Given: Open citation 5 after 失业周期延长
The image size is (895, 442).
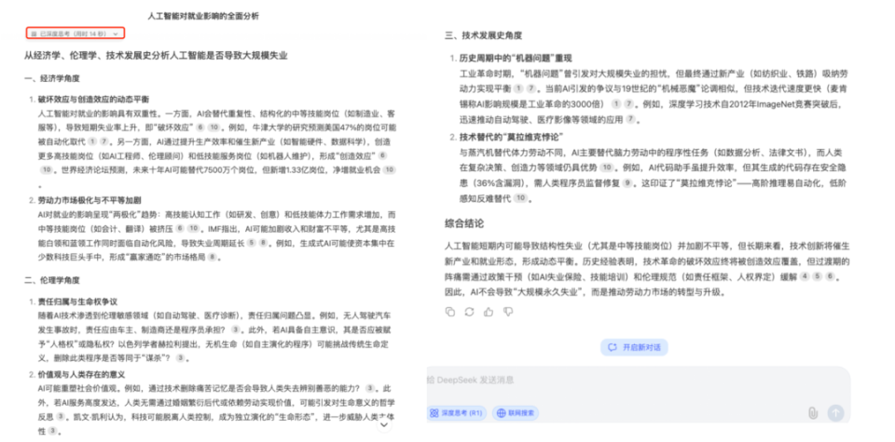Looking at the screenshot, I should 251,243.
